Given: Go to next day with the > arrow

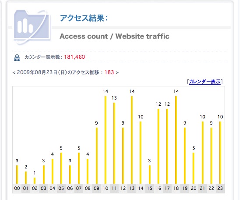Looking at the screenshot, I should pos(117,73).
